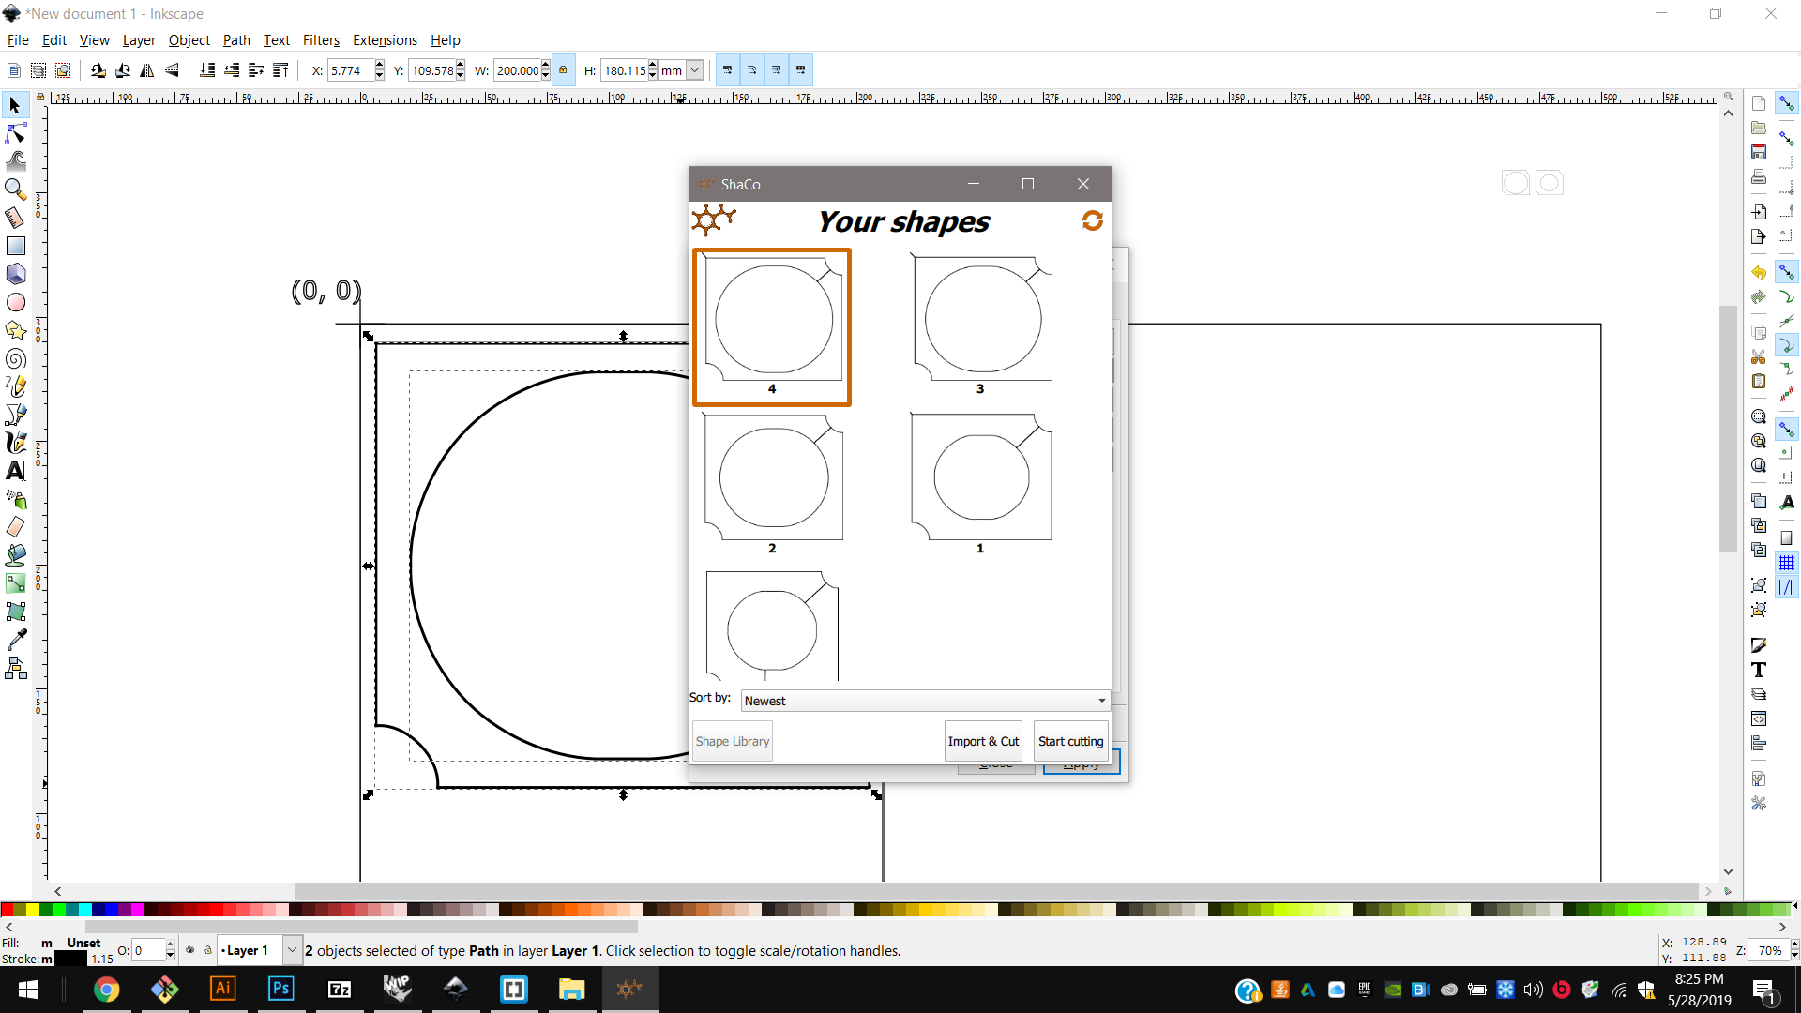Open the Extensions menu
The image size is (1801, 1013).
click(x=385, y=40)
